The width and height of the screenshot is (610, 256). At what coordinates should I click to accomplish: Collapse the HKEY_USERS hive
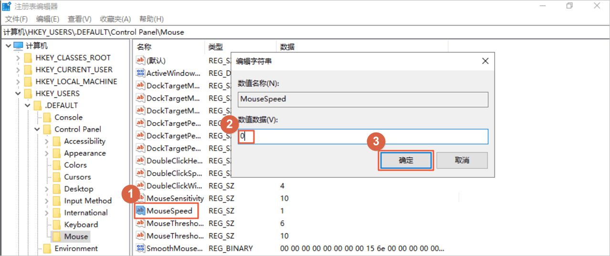coord(18,94)
